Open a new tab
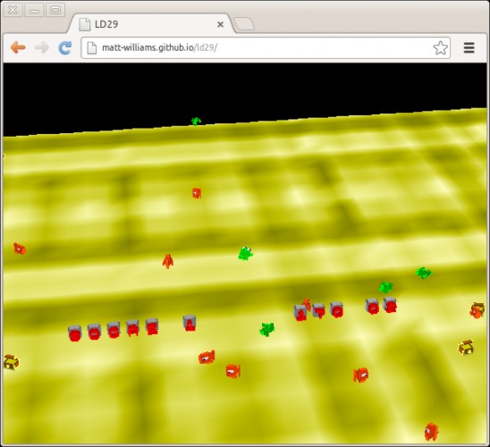 244,24
